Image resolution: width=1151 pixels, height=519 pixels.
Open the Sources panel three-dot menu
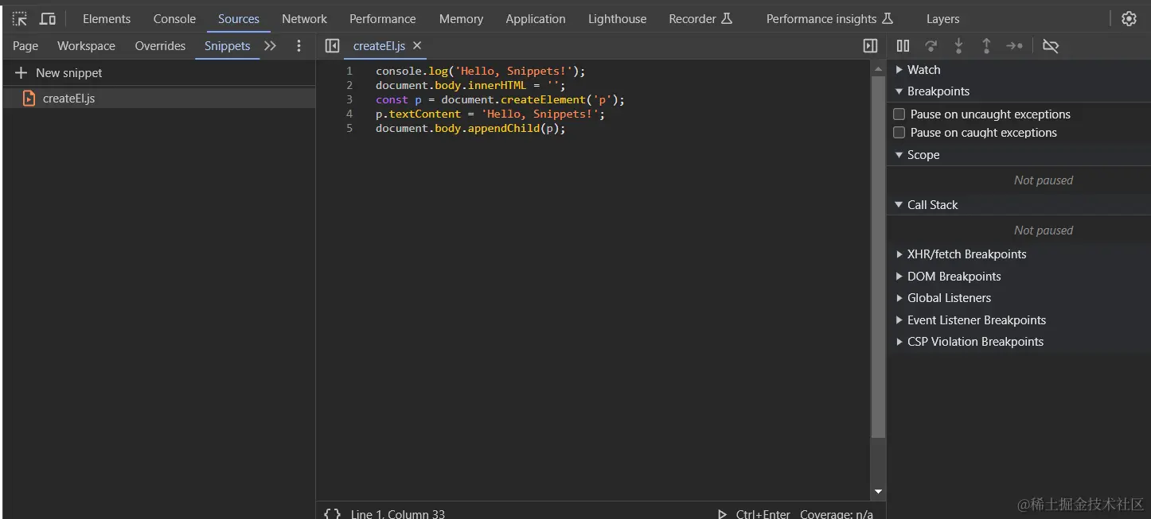pyautogui.click(x=298, y=46)
